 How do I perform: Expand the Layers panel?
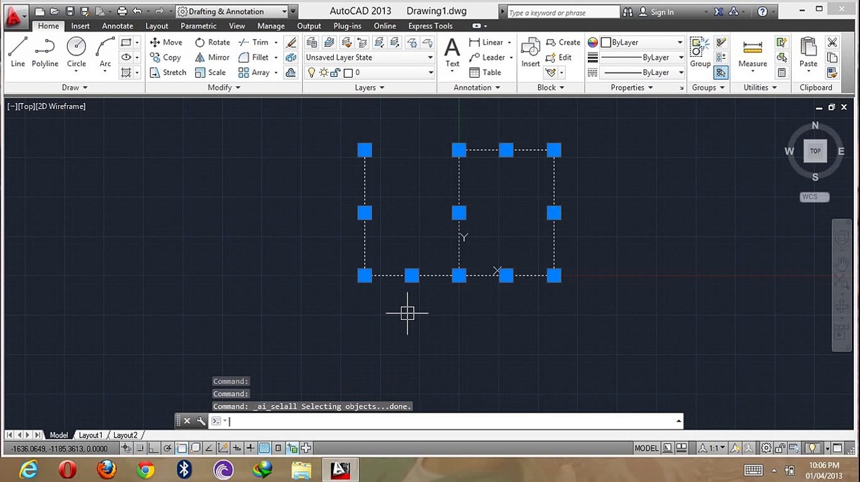coord(369,88)
